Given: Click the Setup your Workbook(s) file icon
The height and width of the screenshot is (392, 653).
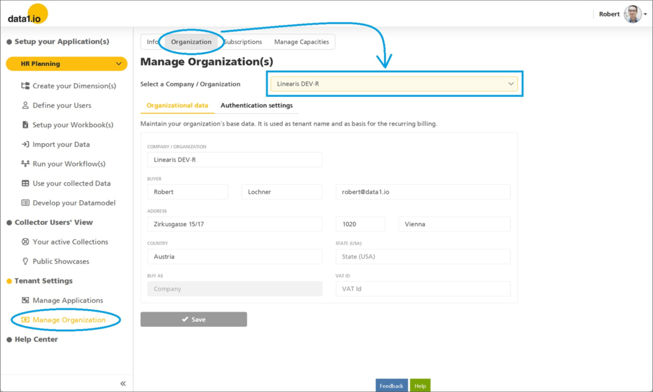Looking at the screenshot, I should 25,125.
